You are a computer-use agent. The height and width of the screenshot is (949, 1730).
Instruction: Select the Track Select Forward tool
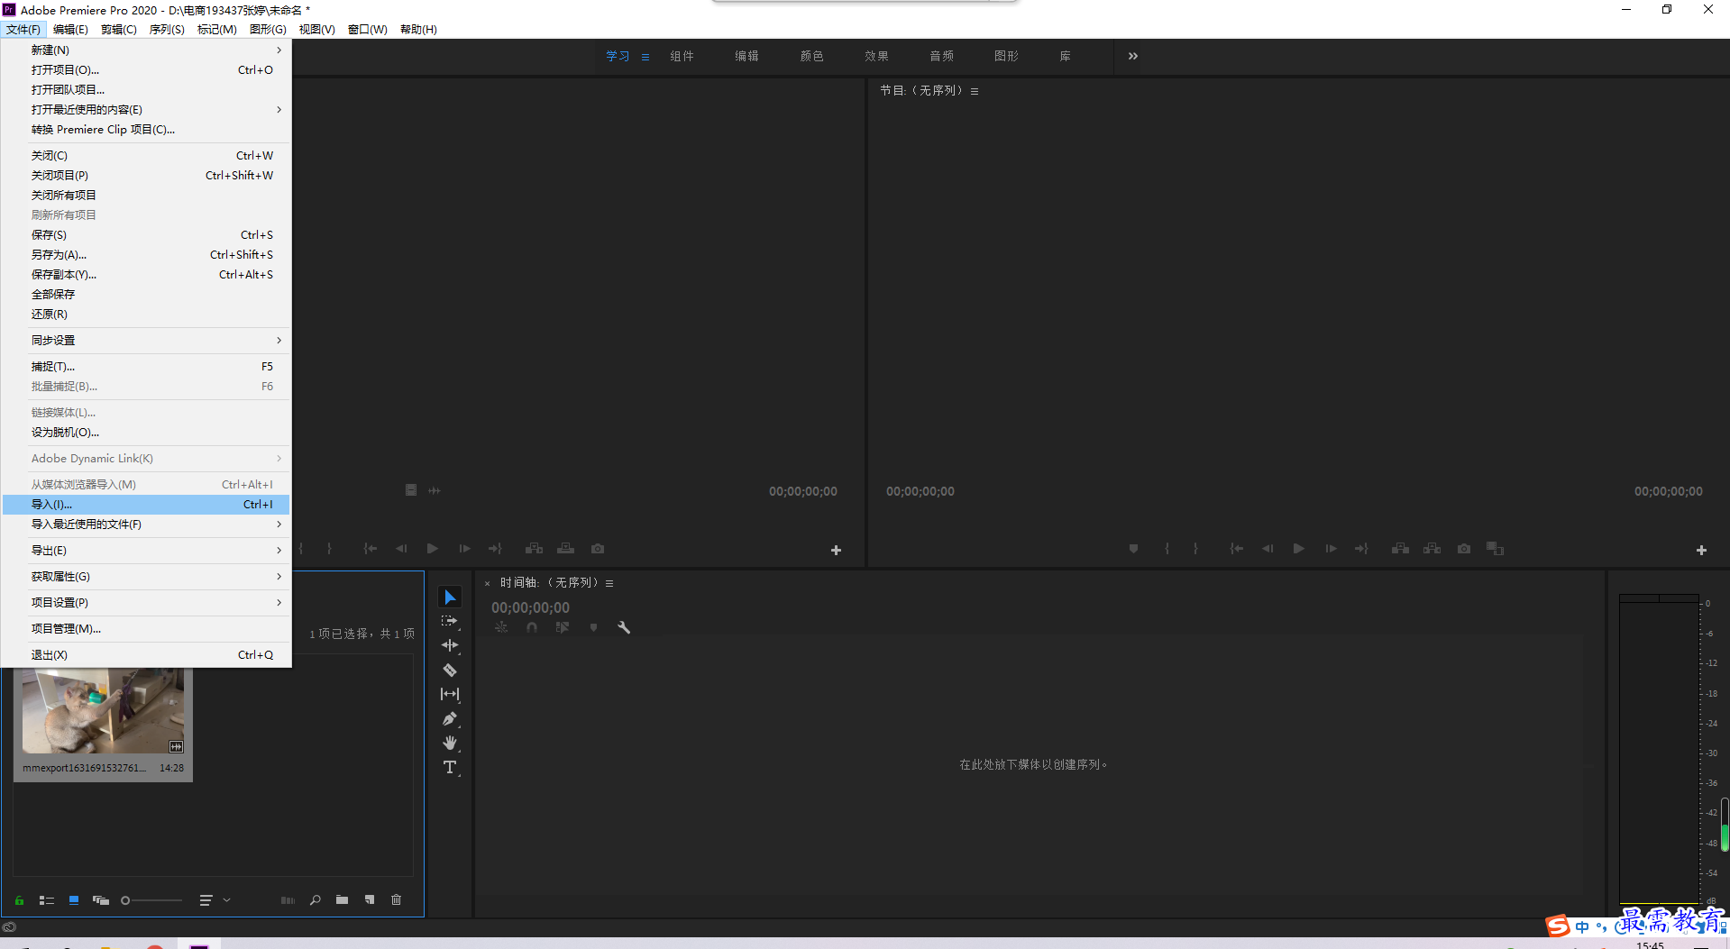tap(450, 621)
